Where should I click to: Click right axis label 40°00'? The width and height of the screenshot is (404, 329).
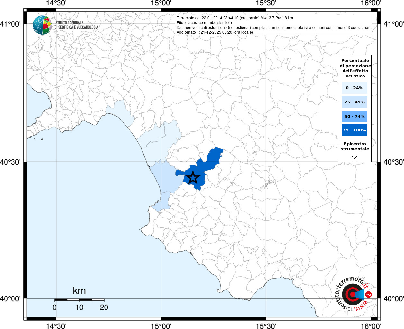[393, 299]
